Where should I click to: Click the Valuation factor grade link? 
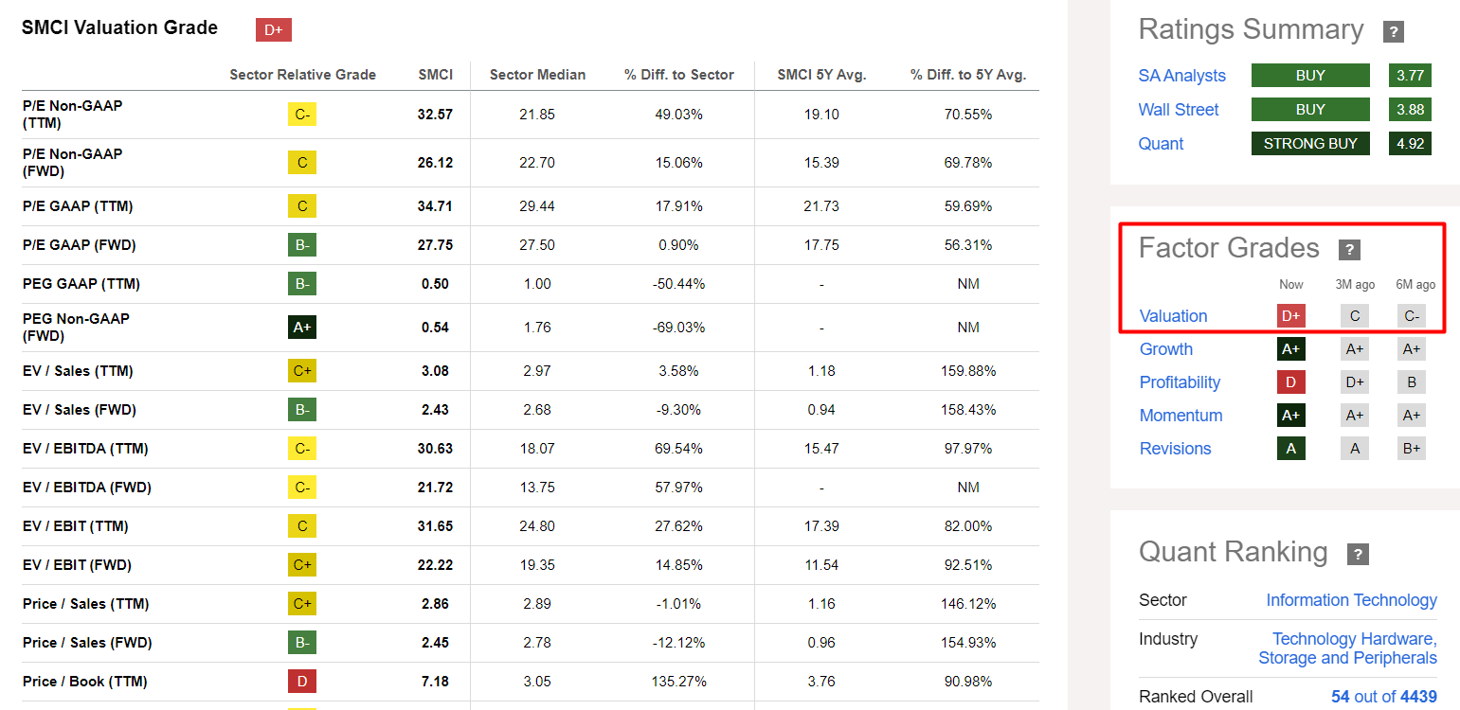click(1173, 316)
